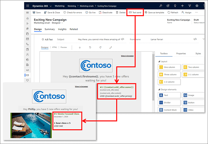The width and height of the screenshot is (208, 144).
Task: Click the search magnifier icon
Action: tap(161, 6)
